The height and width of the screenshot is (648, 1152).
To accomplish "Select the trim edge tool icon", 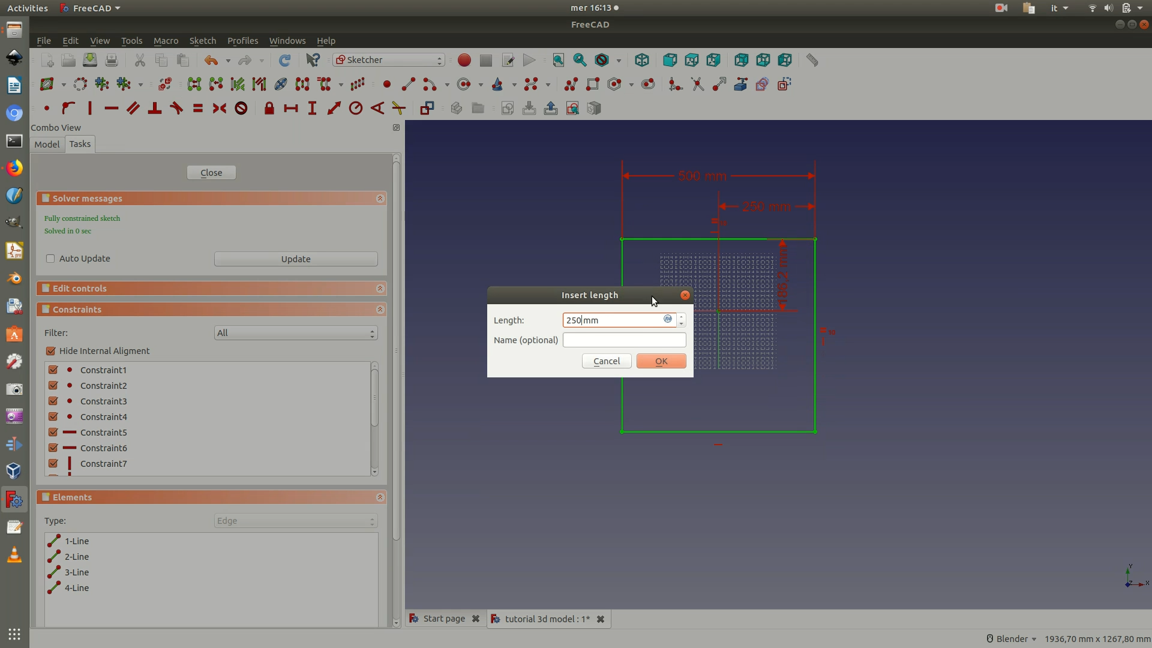I will pyautogui.click(x=697, y=84).
